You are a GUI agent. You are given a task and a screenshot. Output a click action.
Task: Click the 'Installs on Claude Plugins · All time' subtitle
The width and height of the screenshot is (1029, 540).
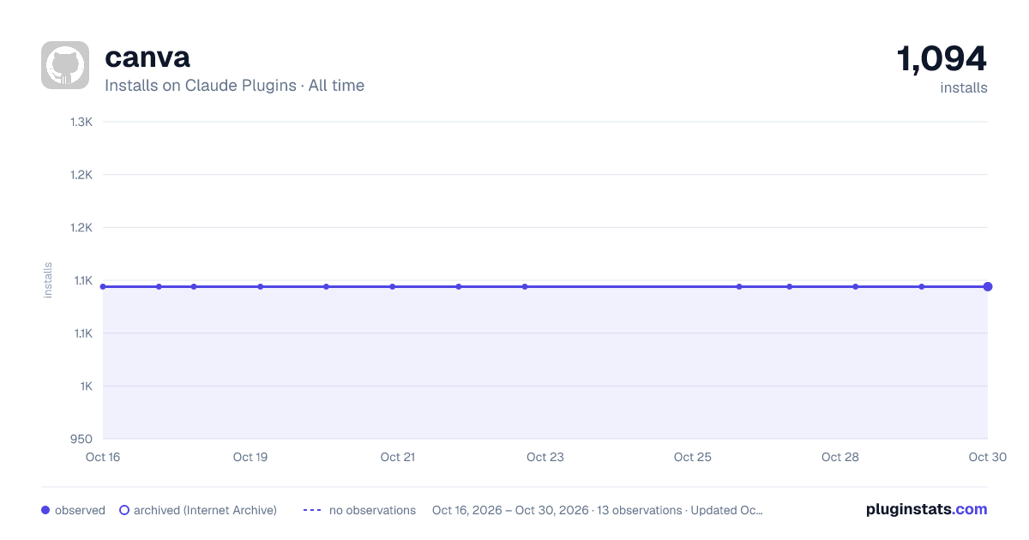pyautogui.click(x=234, y=86)
